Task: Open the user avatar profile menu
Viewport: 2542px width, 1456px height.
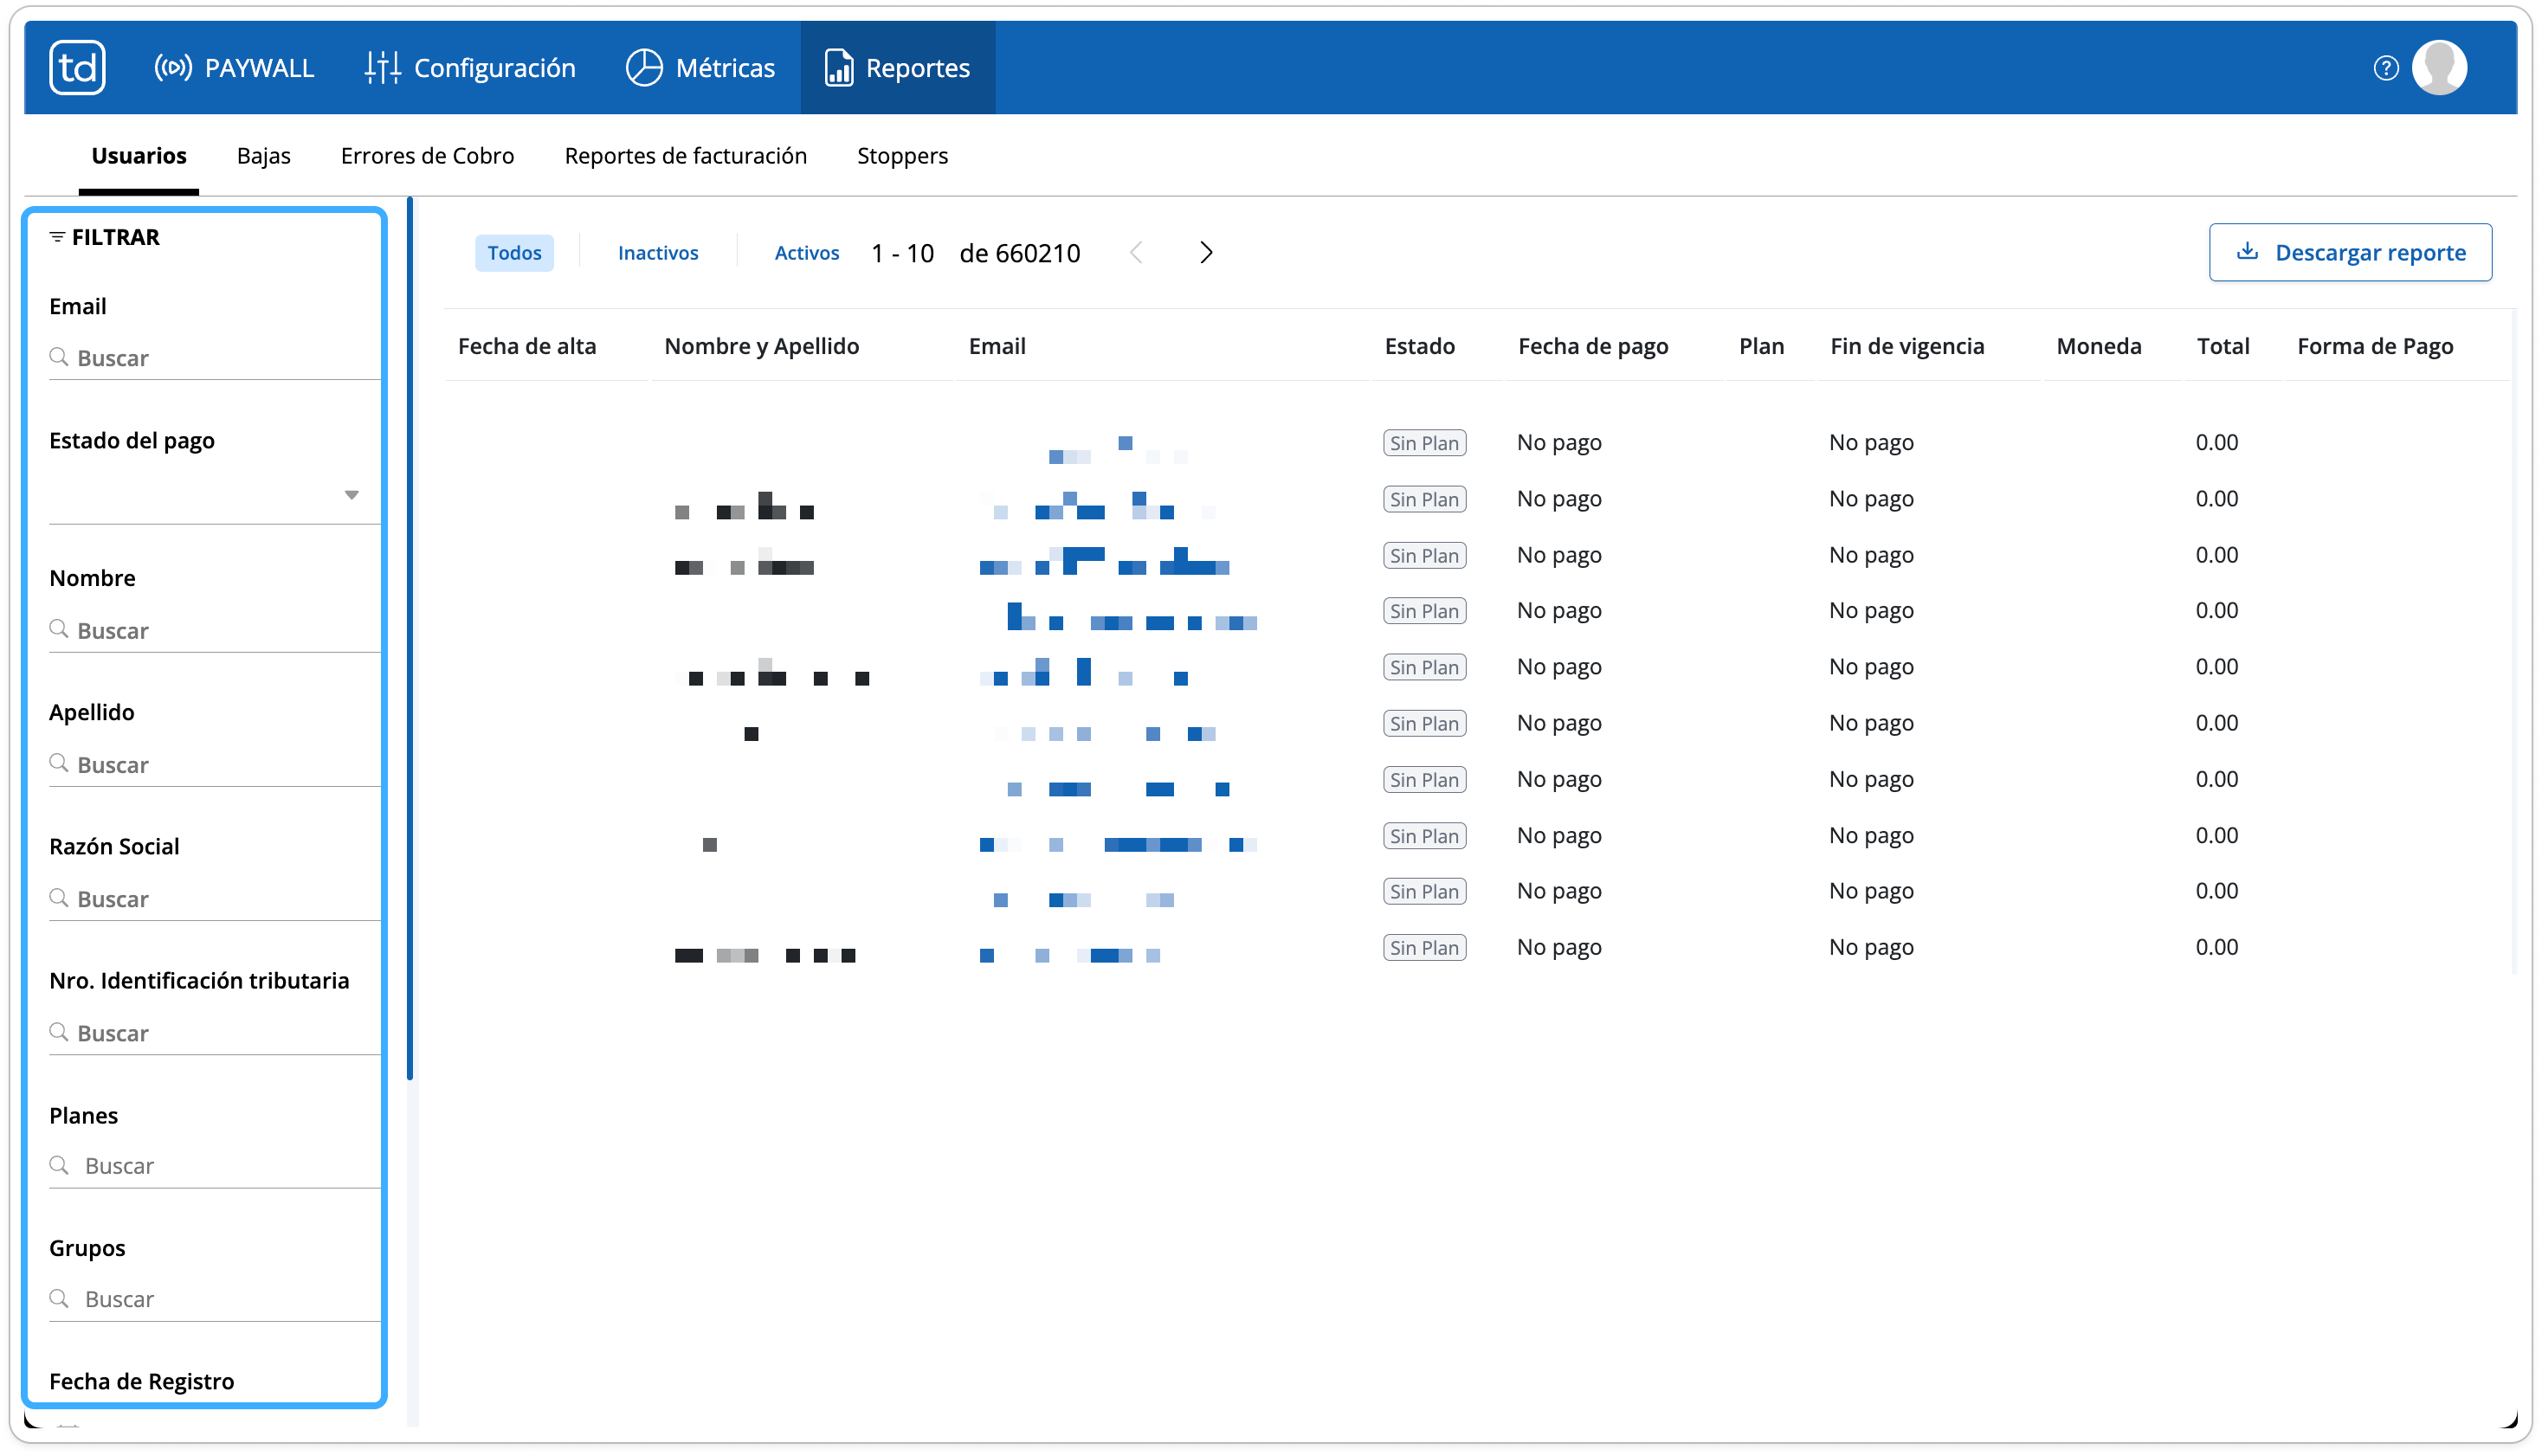Action: click(x=2439, y=67)
